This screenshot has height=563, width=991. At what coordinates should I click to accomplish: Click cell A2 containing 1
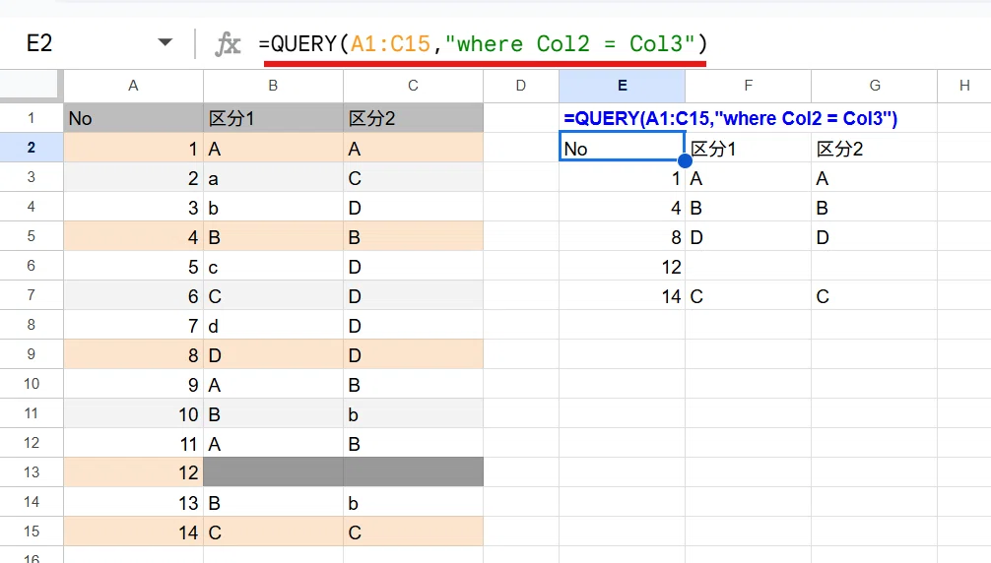(133, 148)
